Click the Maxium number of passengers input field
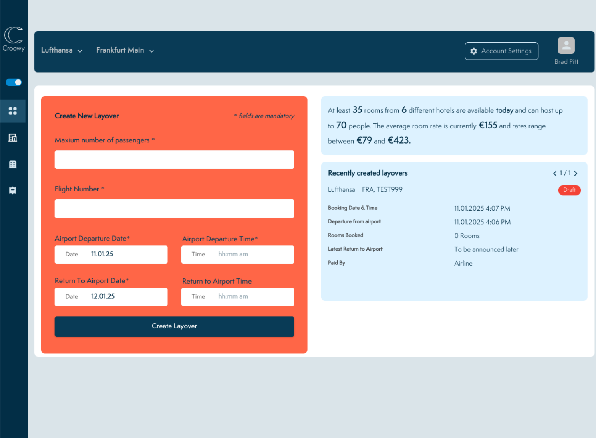Screen dimensions: 596x438 (x=174, y=160)
